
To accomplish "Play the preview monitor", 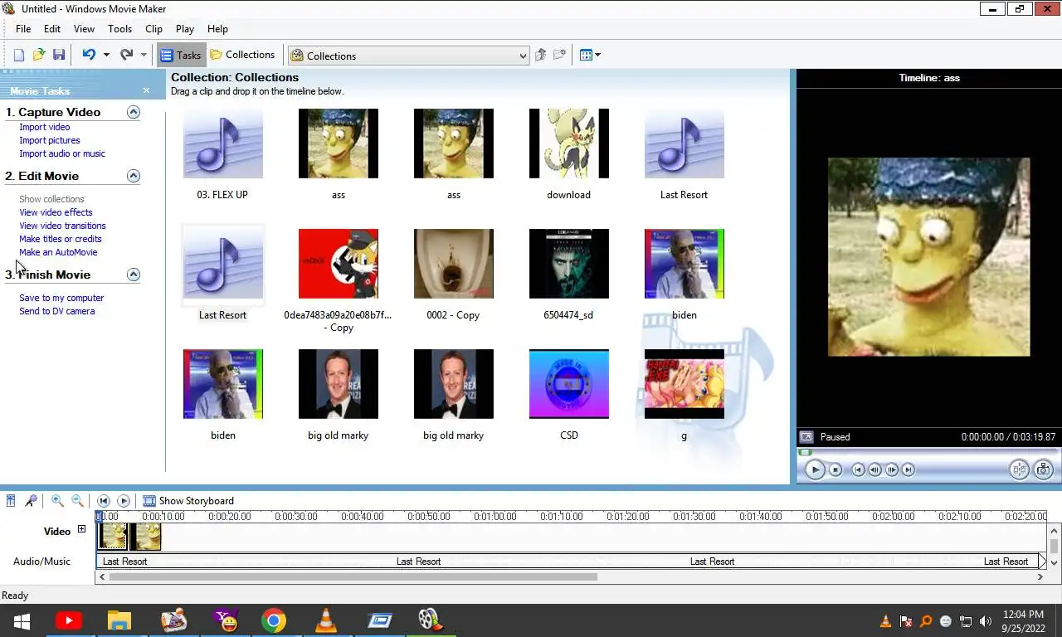I will [815, 469].
